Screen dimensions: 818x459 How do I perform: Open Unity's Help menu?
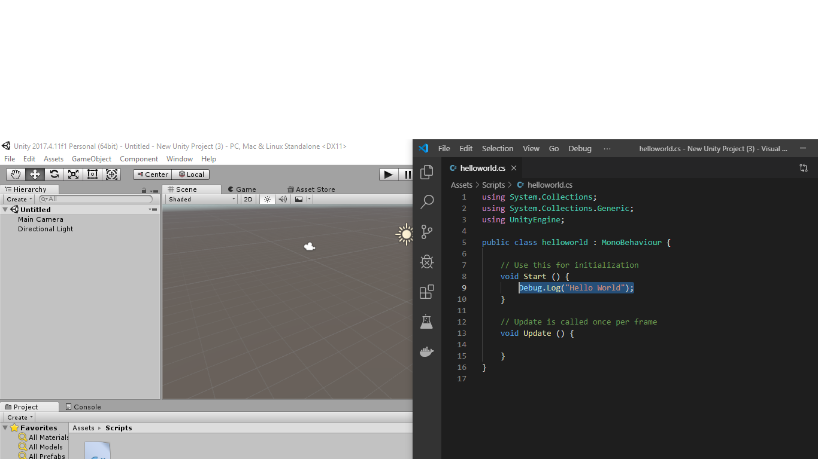(x=208, y=159)
